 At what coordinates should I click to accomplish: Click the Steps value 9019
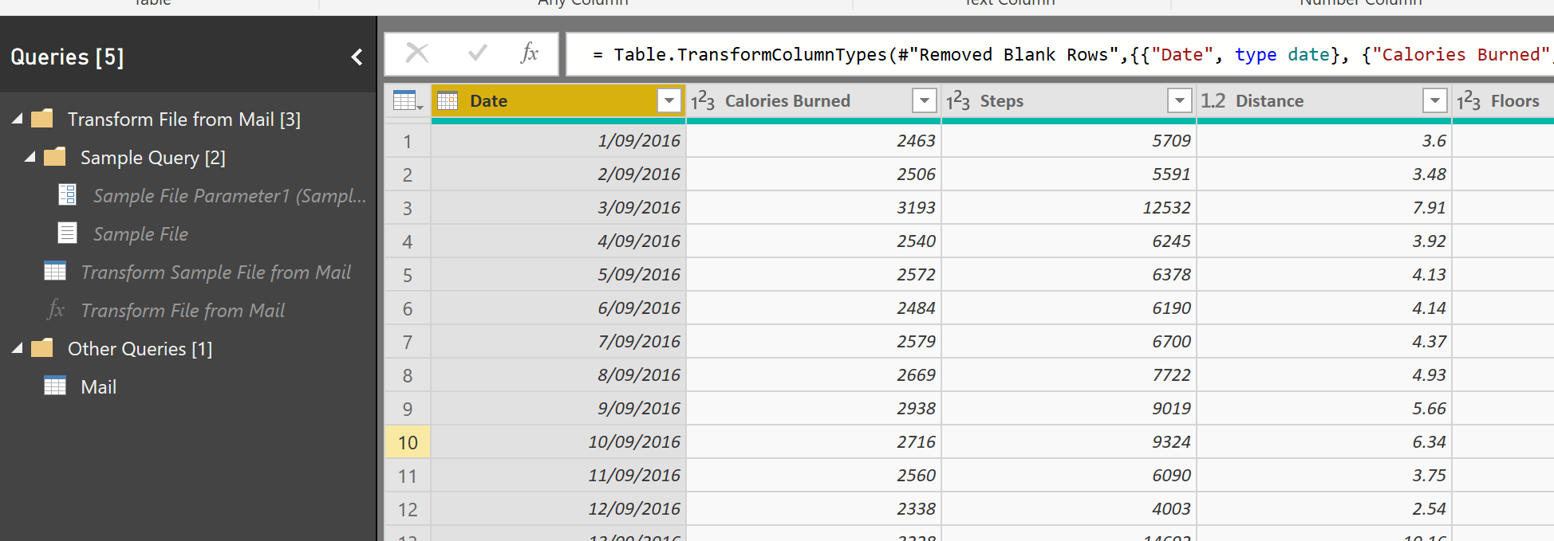(x=1069, y=409)
